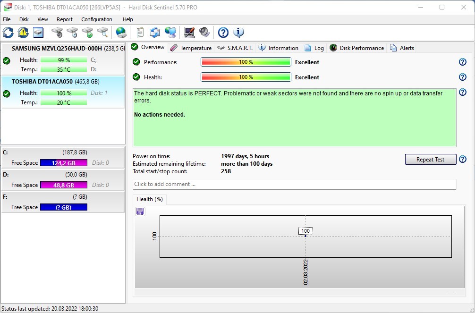
Task: Open the report document toolbar icon
Action: (x=140, y=33)
